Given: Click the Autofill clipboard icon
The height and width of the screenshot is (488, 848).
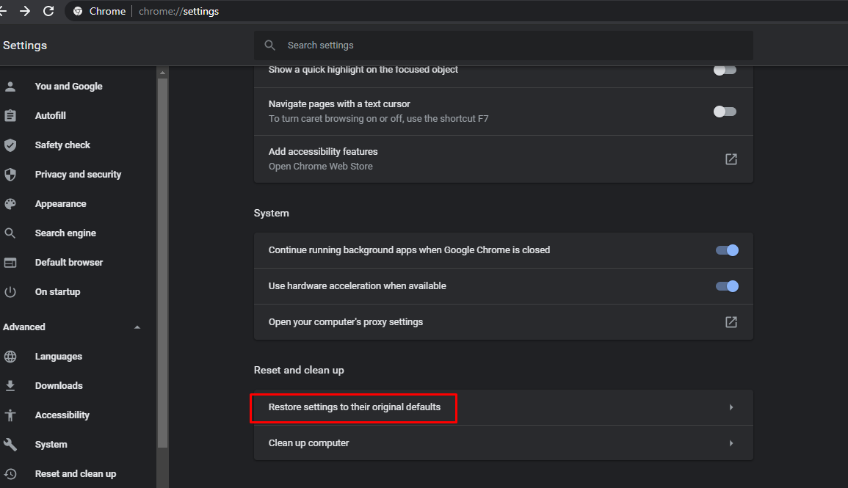Looking at the screenshot, I should 10,116.
